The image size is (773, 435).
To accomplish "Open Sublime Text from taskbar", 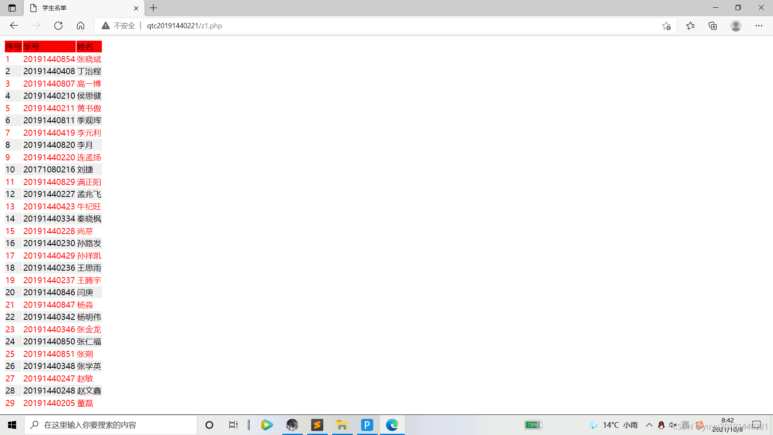I will tap(317, 425).
